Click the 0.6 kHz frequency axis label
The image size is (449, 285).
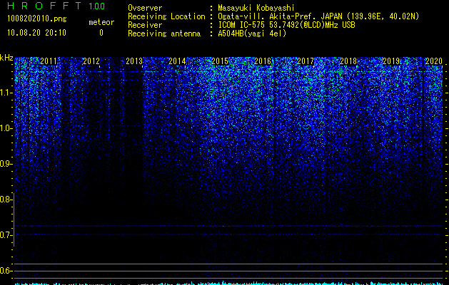tap(6, 271)
